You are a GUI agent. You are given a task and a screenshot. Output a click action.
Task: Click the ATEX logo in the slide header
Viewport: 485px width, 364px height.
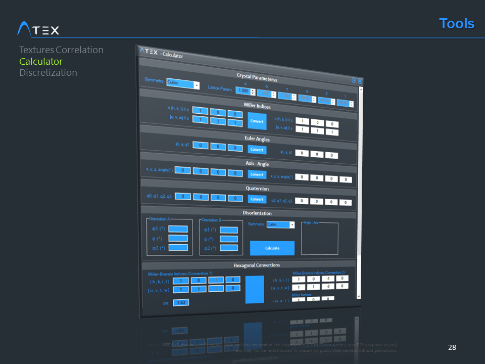point(38,29)
